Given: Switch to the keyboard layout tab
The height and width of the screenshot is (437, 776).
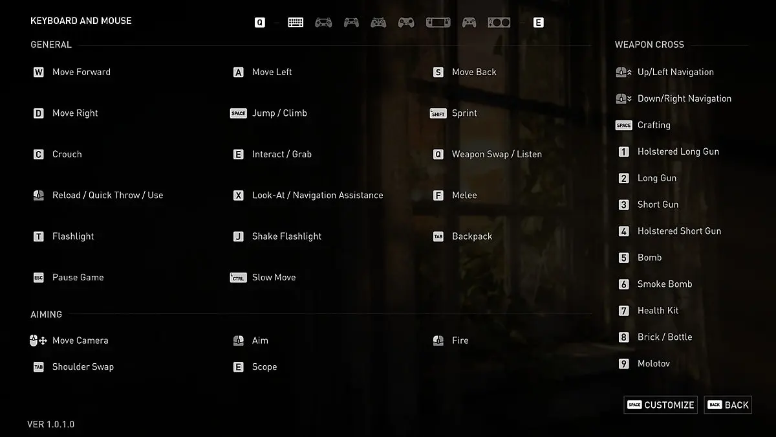Looking at the screenshot, I should 296,21.
